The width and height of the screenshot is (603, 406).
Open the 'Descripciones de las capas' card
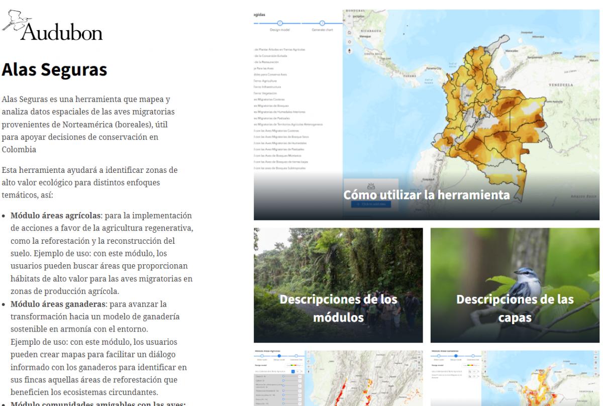515,285
